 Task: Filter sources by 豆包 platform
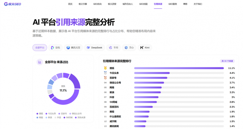pyautogui.click(x=56, y=48)
